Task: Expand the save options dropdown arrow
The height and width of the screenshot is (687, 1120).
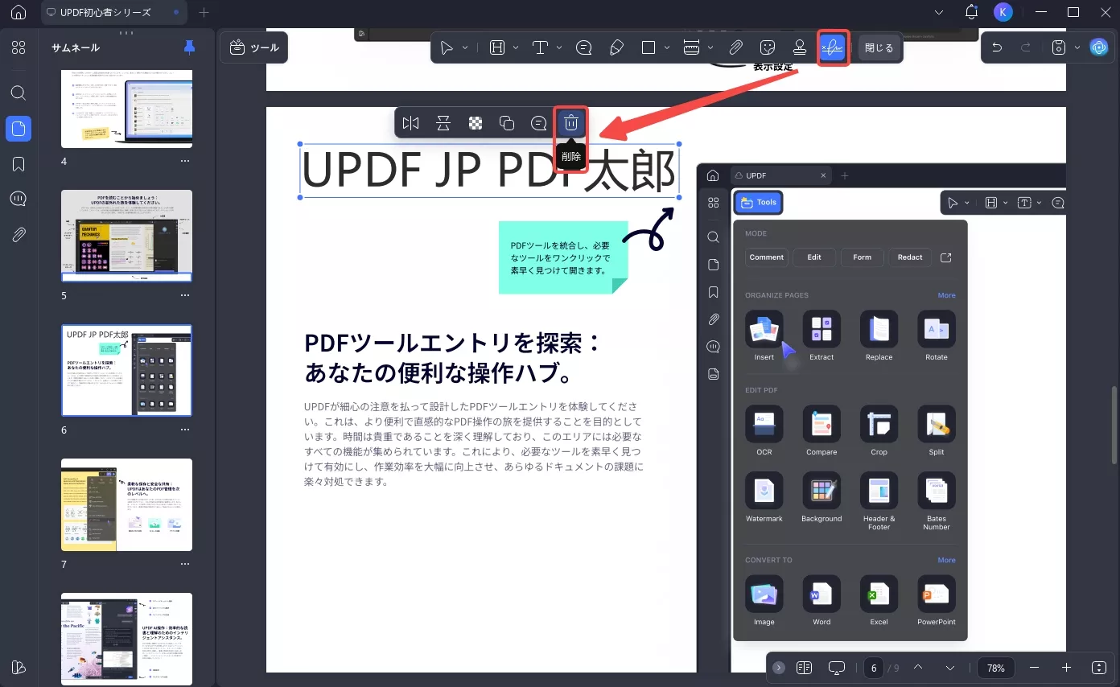Action: click(1077, 47)
